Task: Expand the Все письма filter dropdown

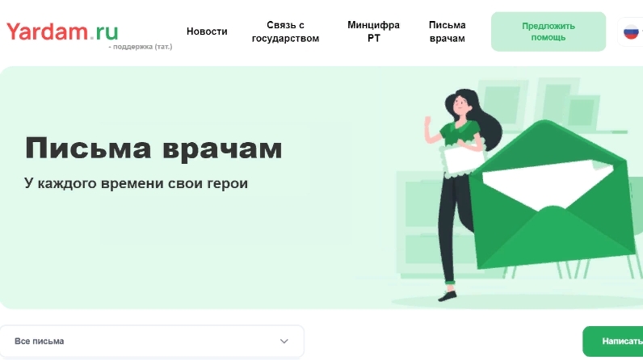Action: point(152,341)
